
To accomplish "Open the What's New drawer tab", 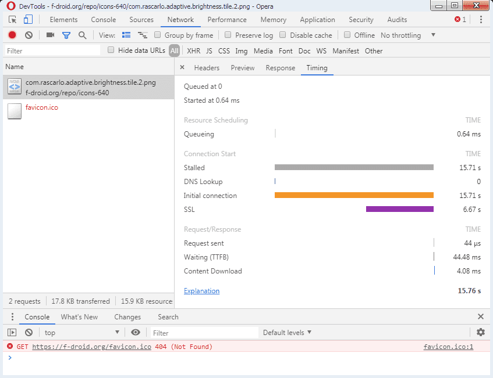I will click(79, 317).
